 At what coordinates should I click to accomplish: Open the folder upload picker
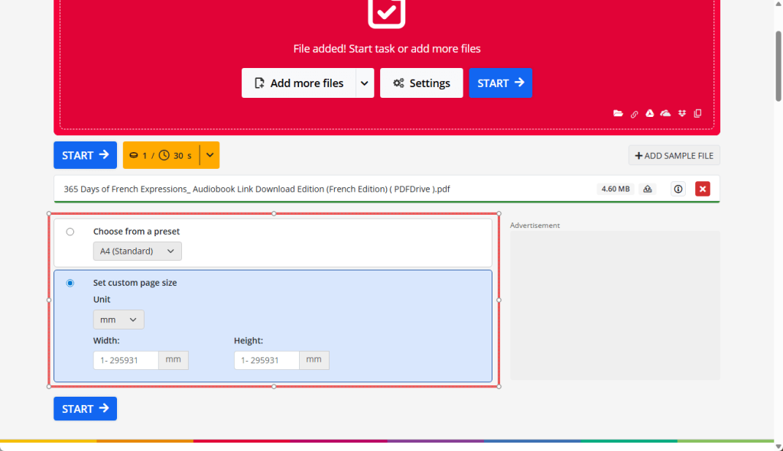618,113
